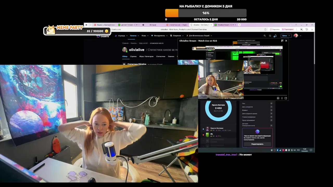Open Bluetooth tray icon
333x187 pixels.
coord(278,150)
